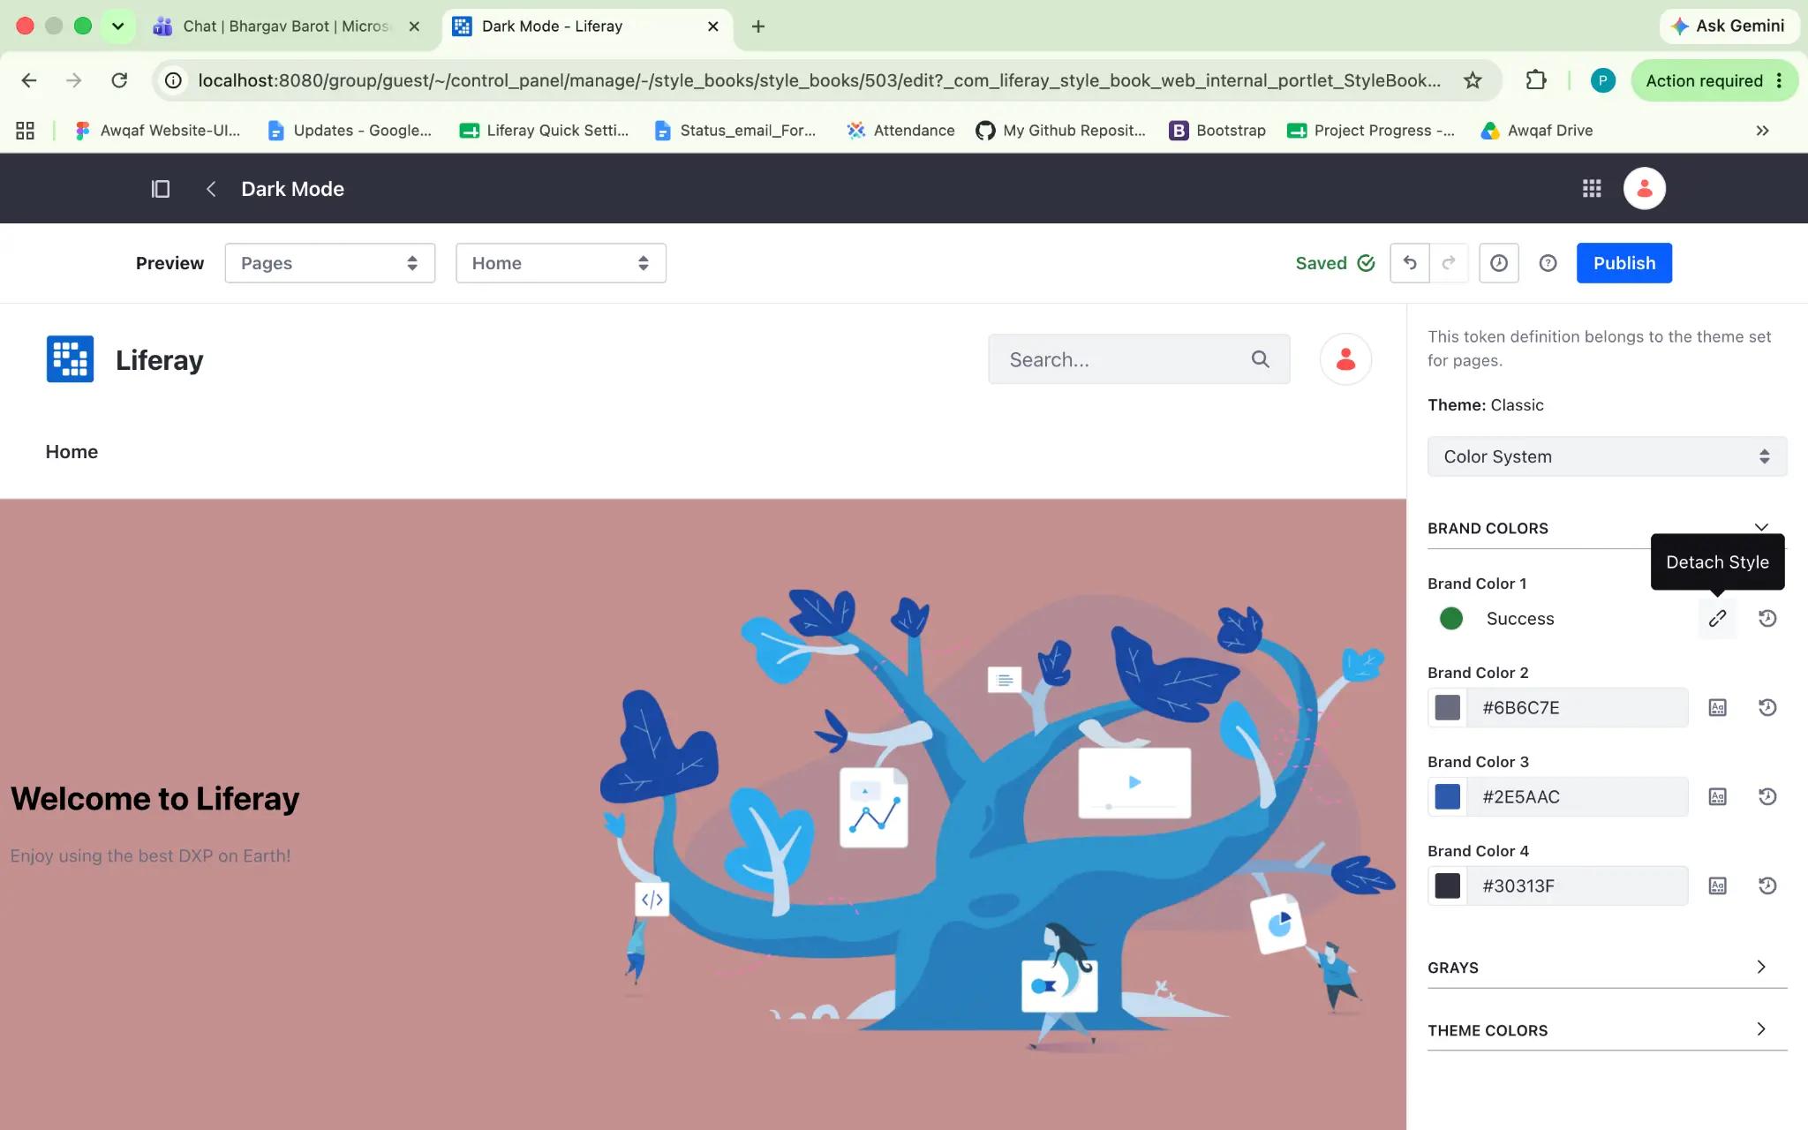Viewport: 1808px width, 1130px height.
Task: Pick value from stylebook for Brand Color 3
Action: tap(1717, 797)
